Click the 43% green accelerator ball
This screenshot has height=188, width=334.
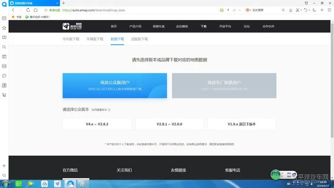pos(275,175)
